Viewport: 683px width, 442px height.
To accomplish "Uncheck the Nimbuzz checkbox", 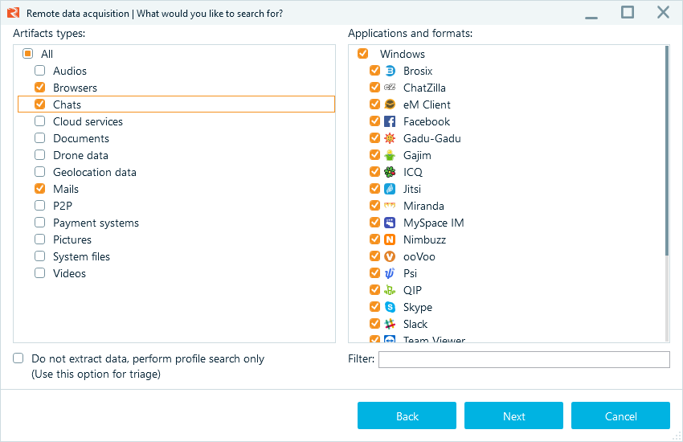I will pos(374,239).
